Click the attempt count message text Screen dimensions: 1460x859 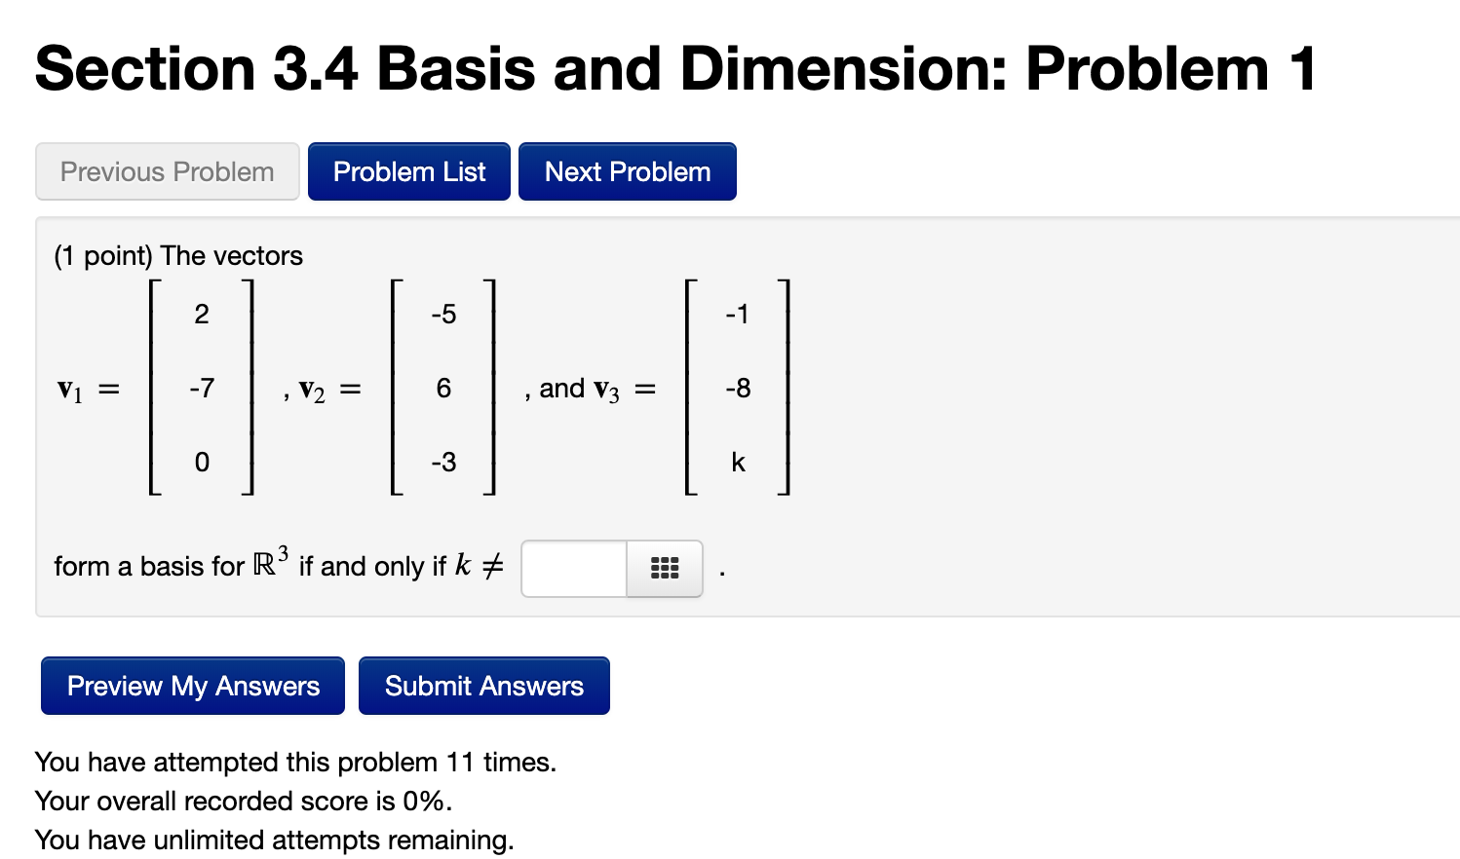pos(295,762)
